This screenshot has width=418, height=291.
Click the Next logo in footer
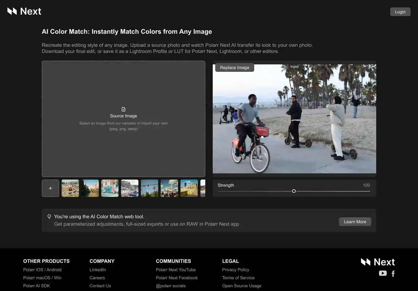coord(378,262)
